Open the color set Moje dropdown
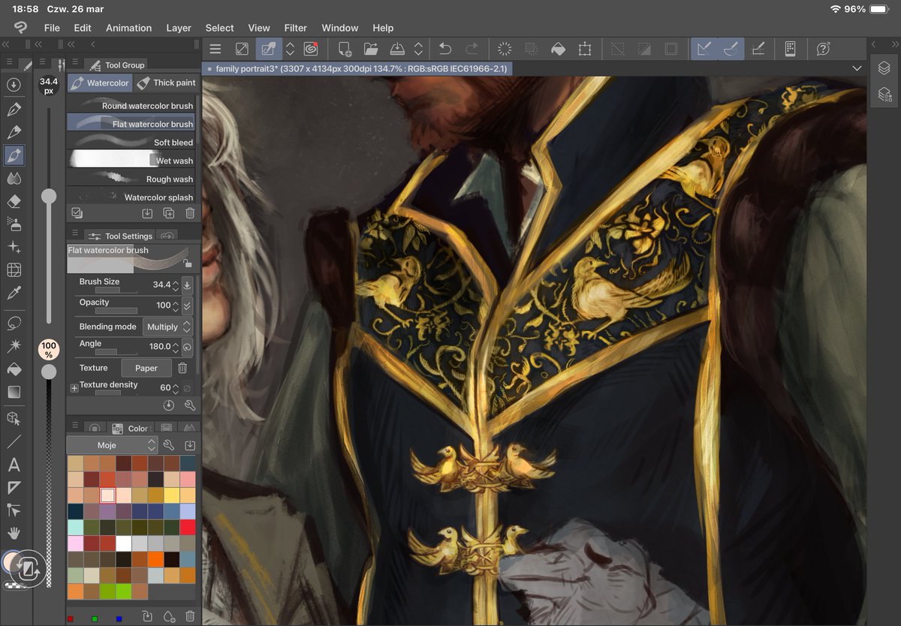 pos(112,445)
